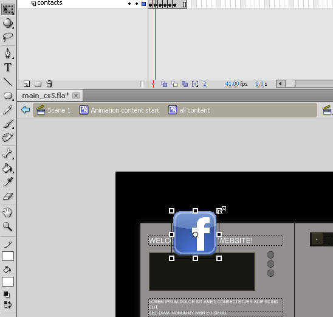Select the Paint Bucket tool
333x317 pixels.
8,168
